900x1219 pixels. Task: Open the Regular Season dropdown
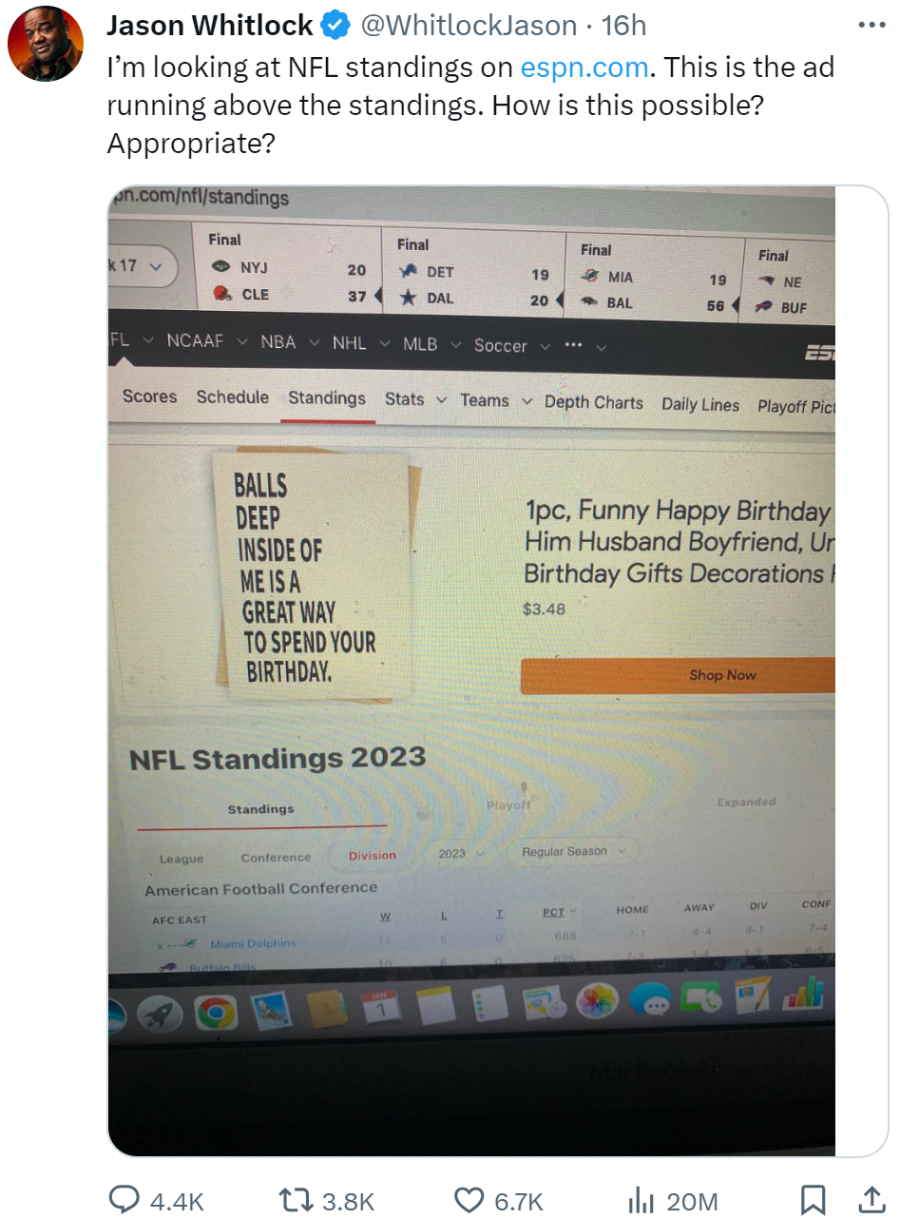574,852
